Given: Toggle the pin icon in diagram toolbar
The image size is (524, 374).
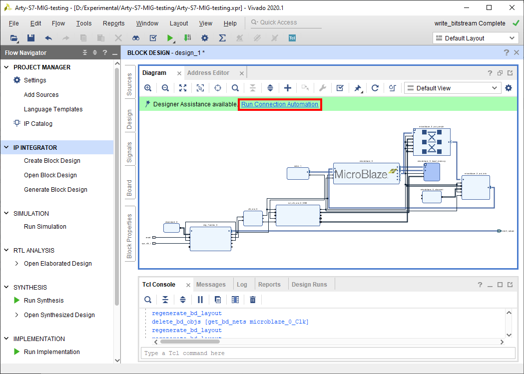Looking at the screenshot, I should pyautogui.click(x=358, y=88).
